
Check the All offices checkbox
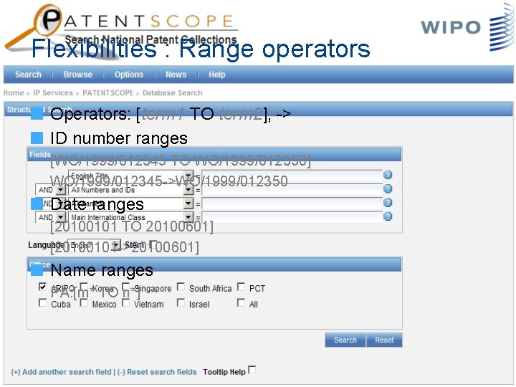point(241,302)
